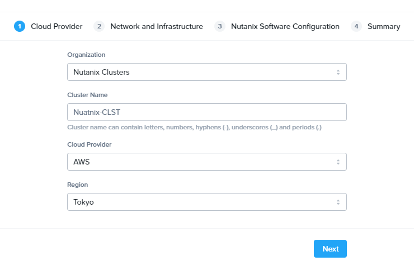Open the Cloud Provider dropdown showing AWS
The height and width of the screenshot is (266, 414).
coord(207,162)
